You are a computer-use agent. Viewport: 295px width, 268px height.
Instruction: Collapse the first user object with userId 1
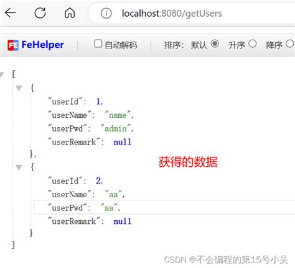point(19,88)
